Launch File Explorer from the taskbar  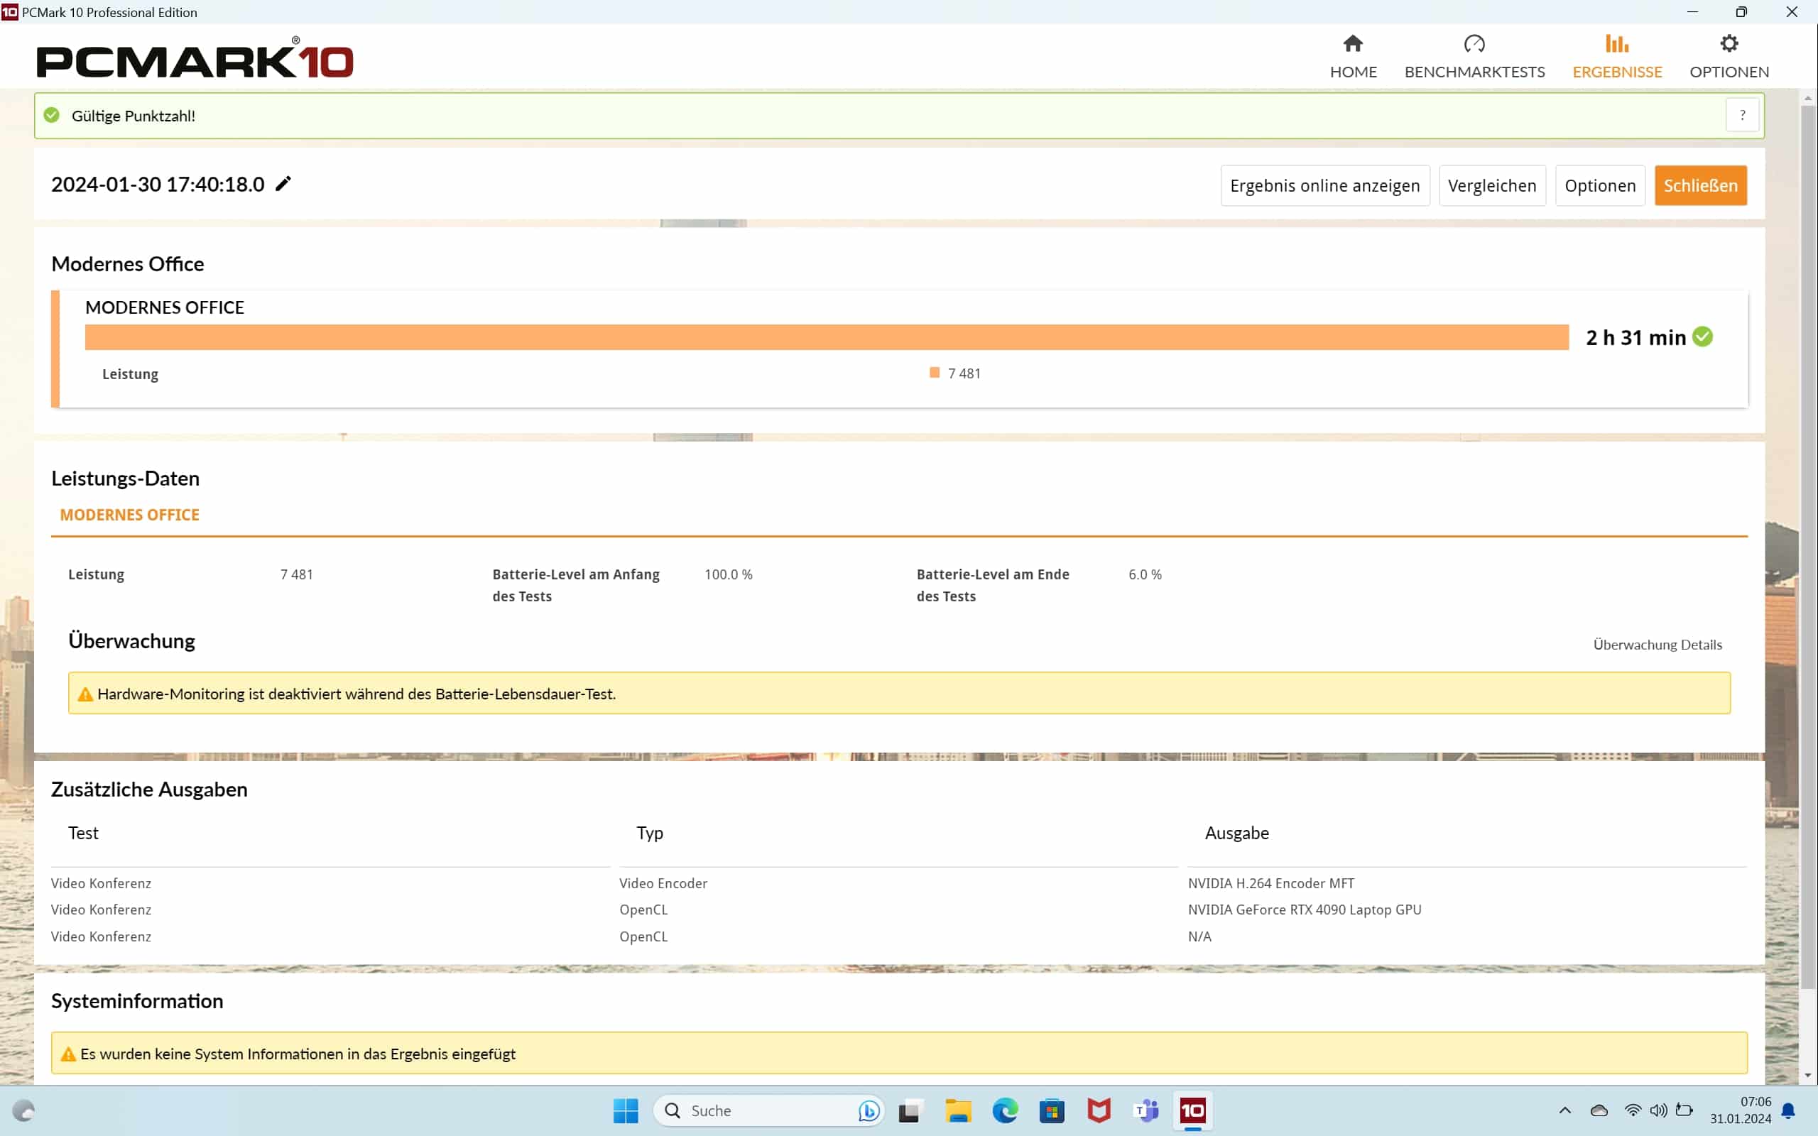pos(958,1110)
